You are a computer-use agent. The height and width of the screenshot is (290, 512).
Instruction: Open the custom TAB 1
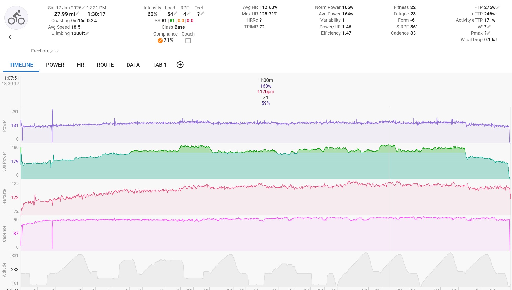[159, 65]
